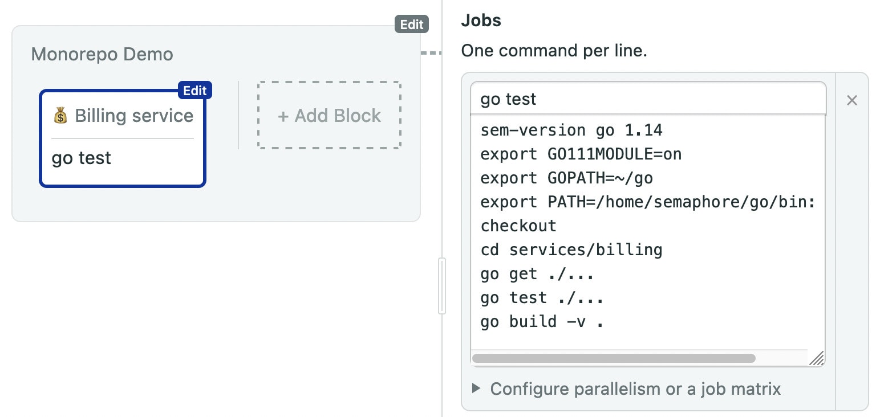
Task: Click the Edit badge above the pipeline
Action: 411,24
